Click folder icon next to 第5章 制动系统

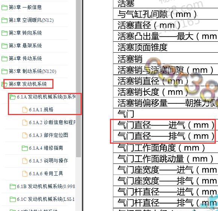5,71
